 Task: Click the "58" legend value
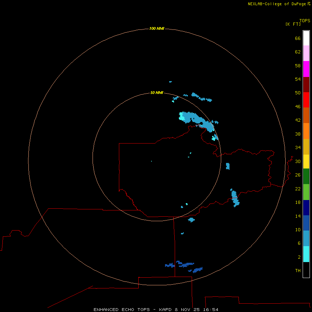point(298,66)
